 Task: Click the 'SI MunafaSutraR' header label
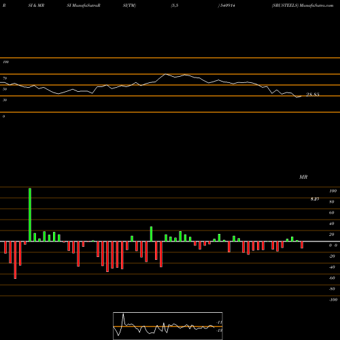pos(84,5)
